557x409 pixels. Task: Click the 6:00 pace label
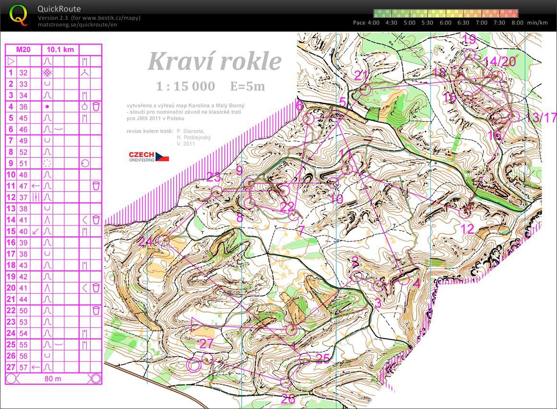coord(446,23)
